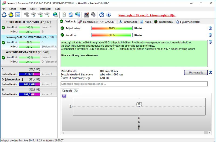Switch to the Hőmérséklet tab
The image size is (216, 142).
point(88,22)
